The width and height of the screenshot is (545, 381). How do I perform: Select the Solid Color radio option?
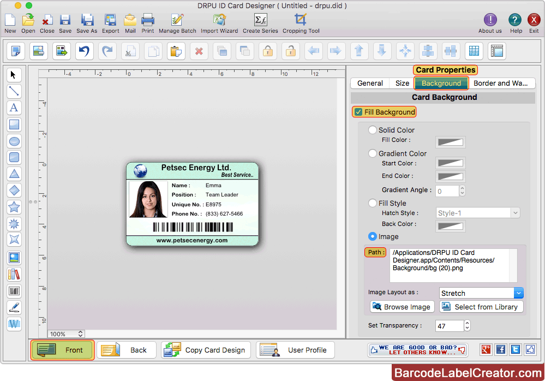point(373,130)
